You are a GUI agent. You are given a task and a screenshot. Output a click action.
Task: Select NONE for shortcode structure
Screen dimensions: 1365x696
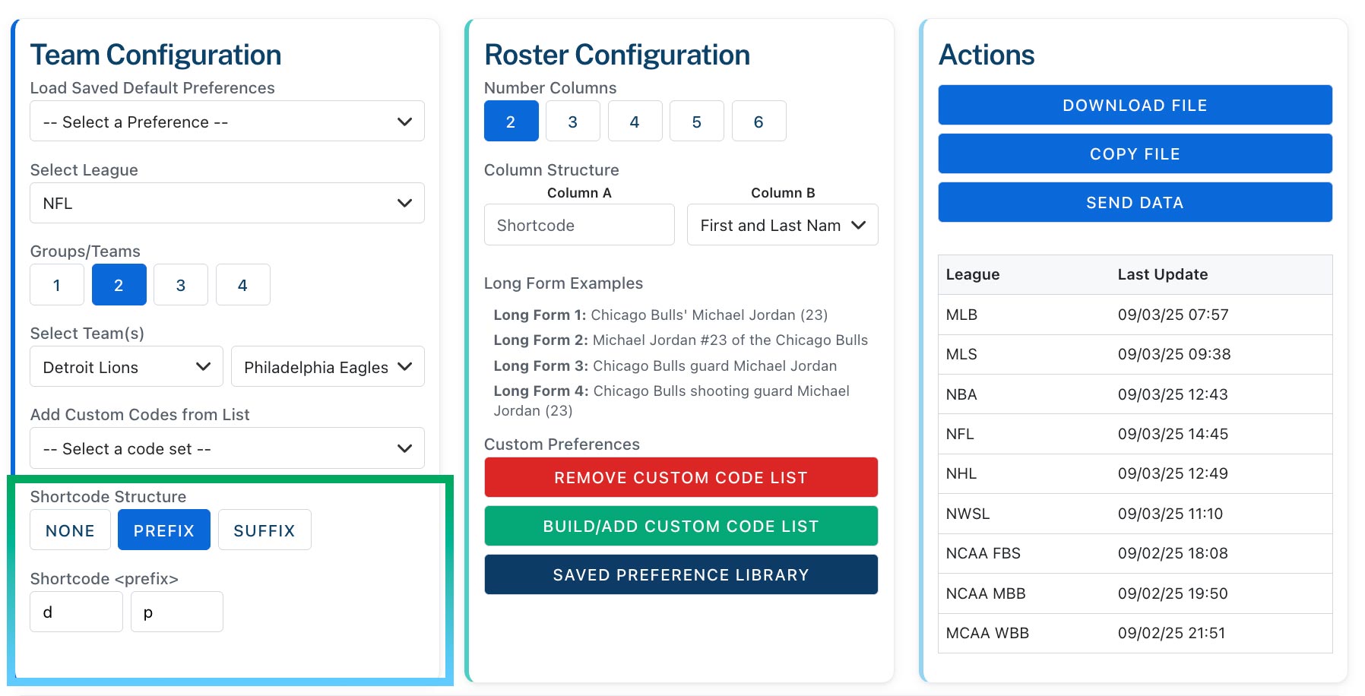(70, 530)
